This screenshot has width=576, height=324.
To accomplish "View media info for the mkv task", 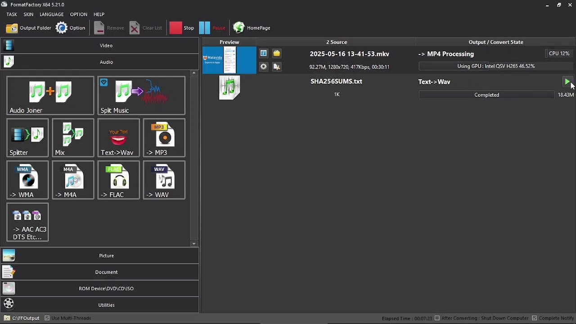I will 263,54.
